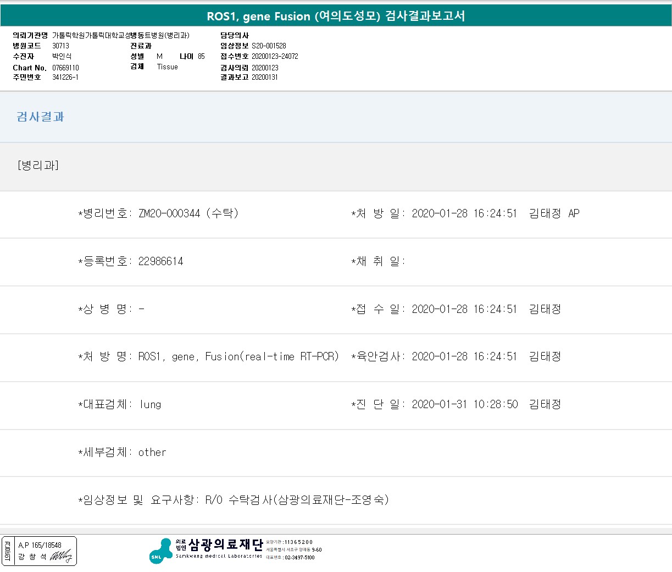Image resolution: width=672 pixels, height=572 pixels.
Task: Select hospital code value 30713
Action: (60, 46)
